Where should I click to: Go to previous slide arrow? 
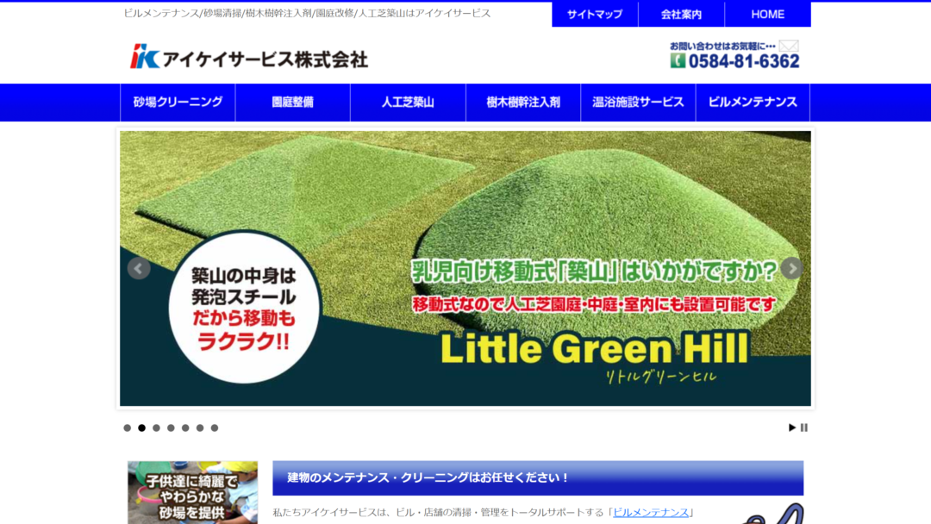[138, 268]
